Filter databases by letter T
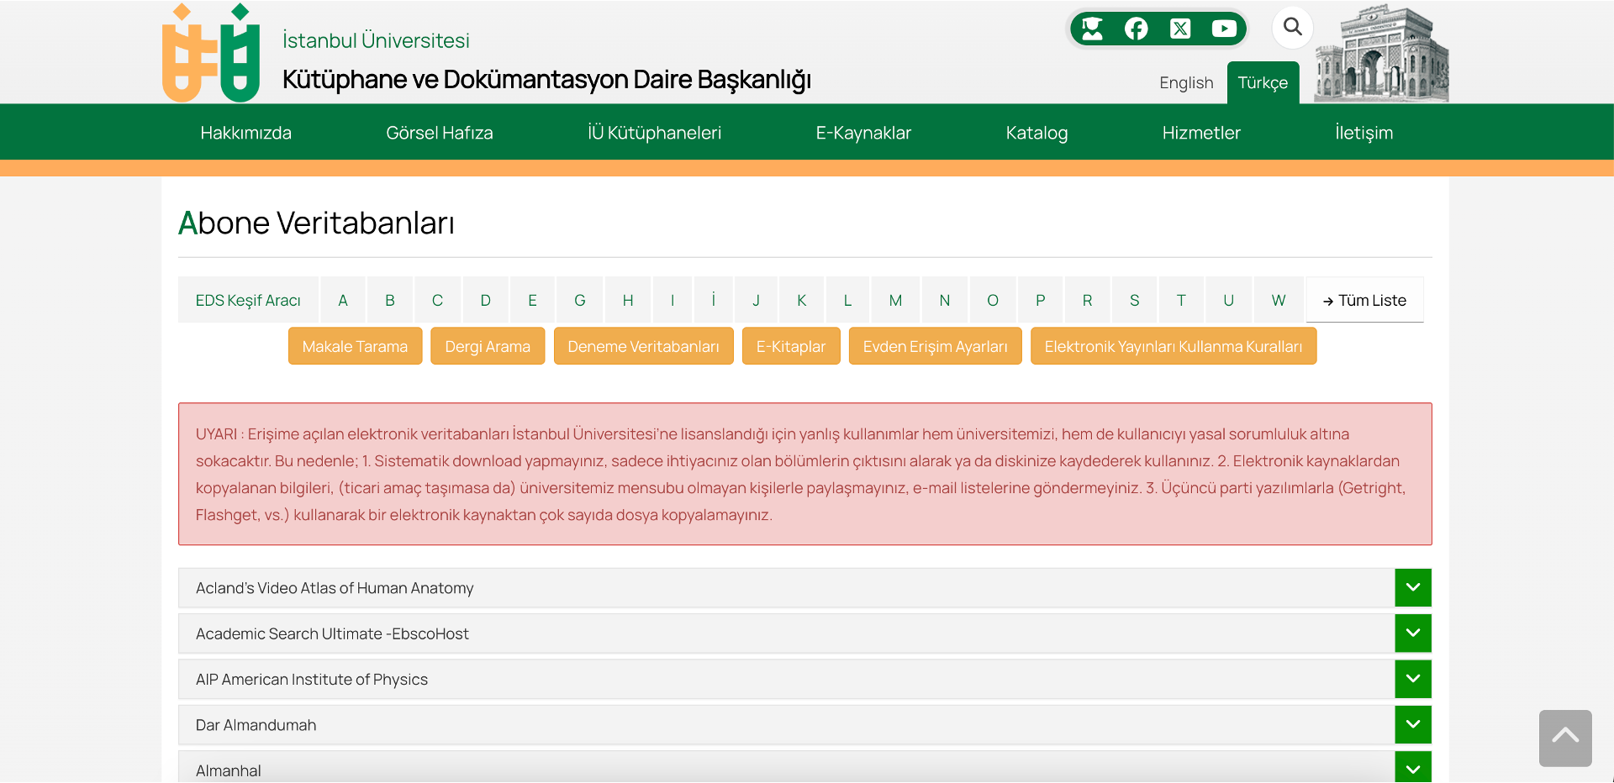 1181,300
